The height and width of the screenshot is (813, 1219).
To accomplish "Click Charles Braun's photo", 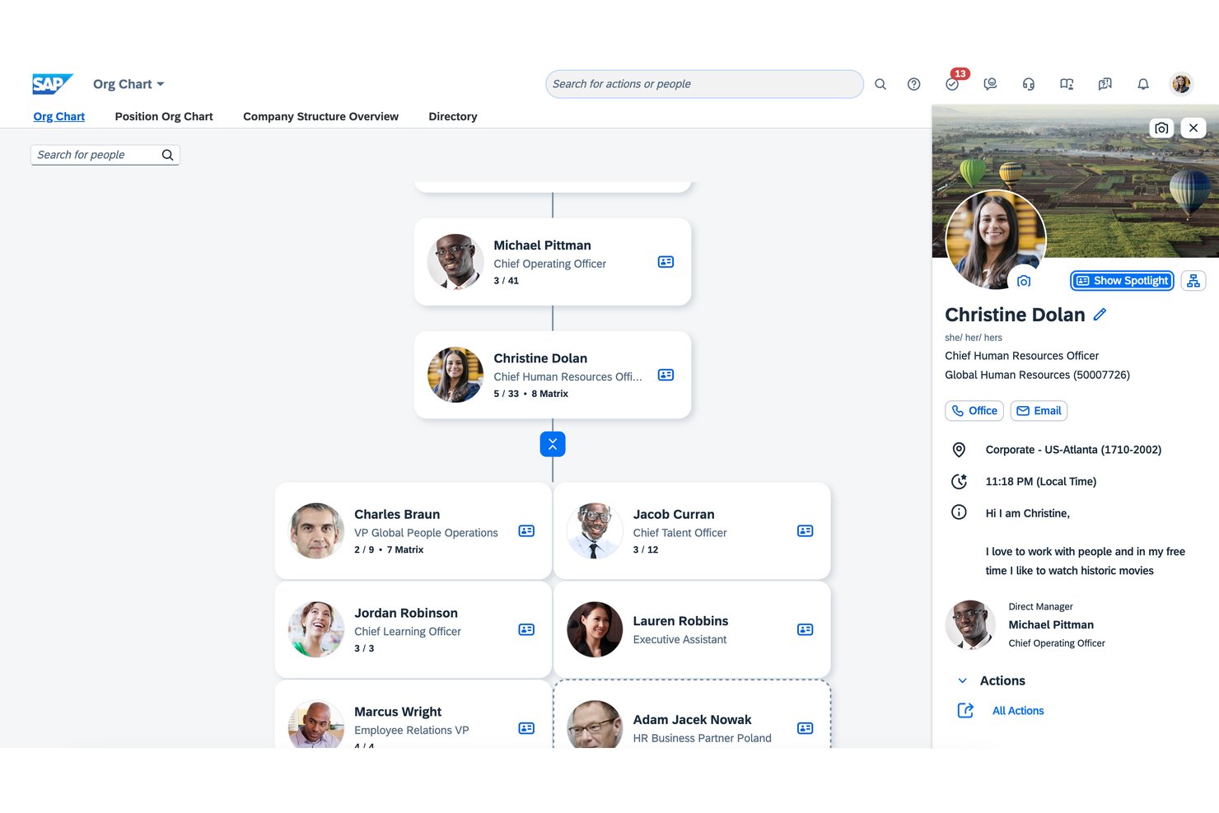I will click(x=316, y=531).
